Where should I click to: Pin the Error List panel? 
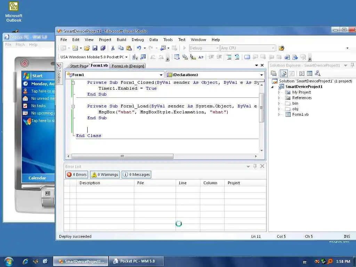coord(255,166)
